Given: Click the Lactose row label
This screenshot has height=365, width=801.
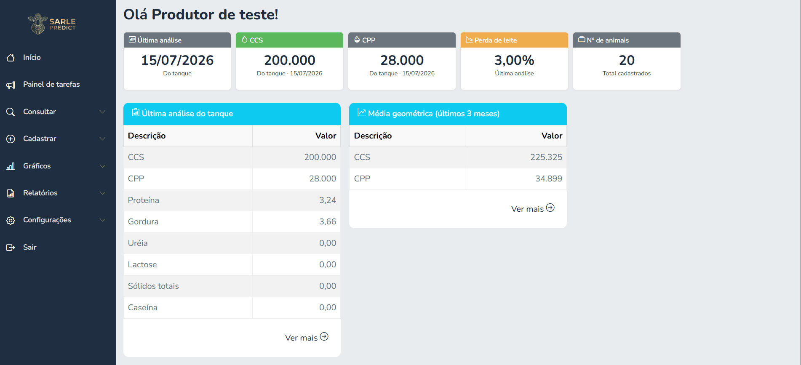Looking at the screenshot, I should 142,264.
